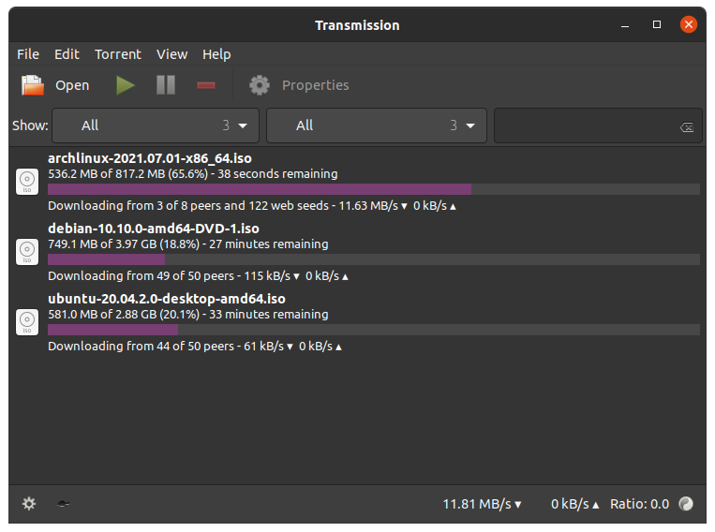Click the ubuntu torrent progress bar

(373, 330)
